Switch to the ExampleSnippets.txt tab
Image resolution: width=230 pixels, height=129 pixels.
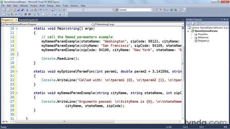(28, 20)
